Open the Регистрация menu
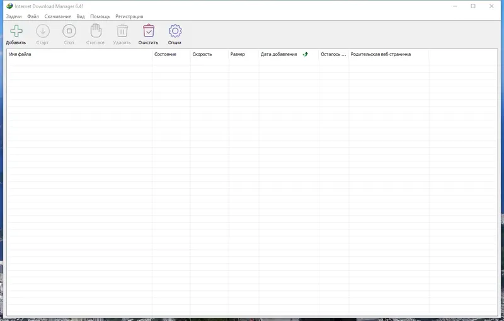Image resolution: width=504 pixels, height=321 pixels. pyautogui.click(x=129, y=16)
